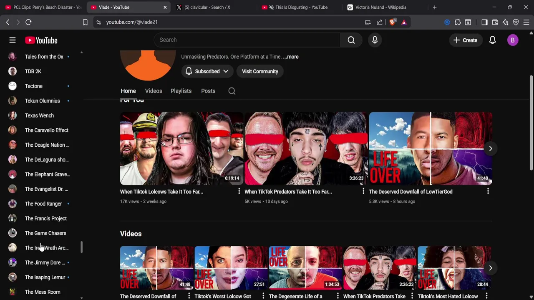The height and width of the screenshot is (300, 534).
Task: Go back to the previous page
Action: tap(8, 22)
